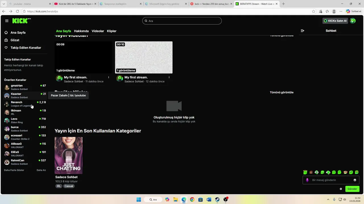Click Daha Az in sidebar
This screenshot has height=204, width=364.
tap(41, 170)
